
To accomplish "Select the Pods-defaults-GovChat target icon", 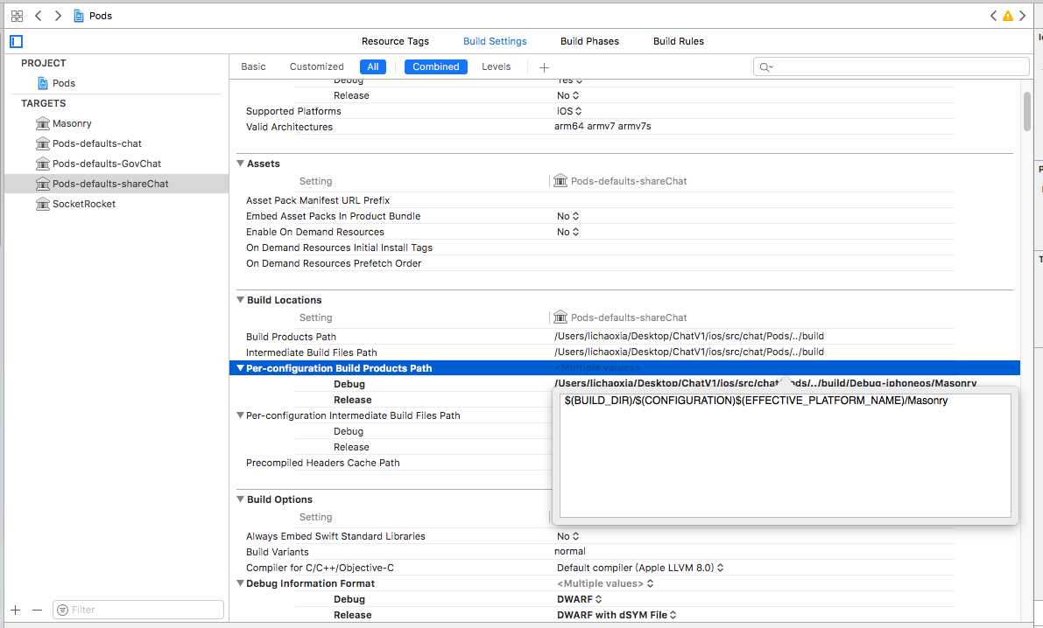I will pyautogui.click(x=43, y=164).
